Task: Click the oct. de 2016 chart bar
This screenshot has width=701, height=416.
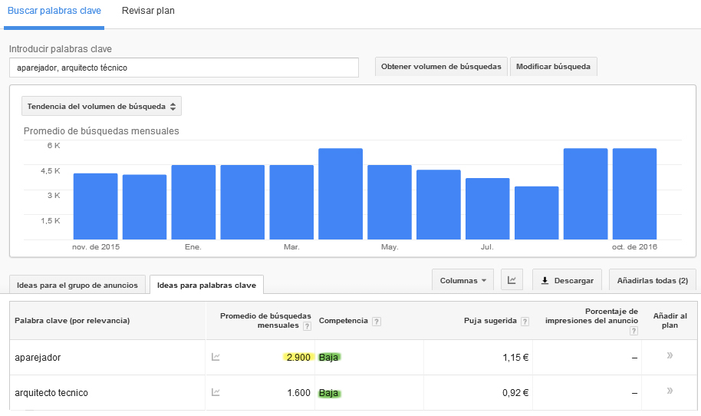Action: point(634,193)
